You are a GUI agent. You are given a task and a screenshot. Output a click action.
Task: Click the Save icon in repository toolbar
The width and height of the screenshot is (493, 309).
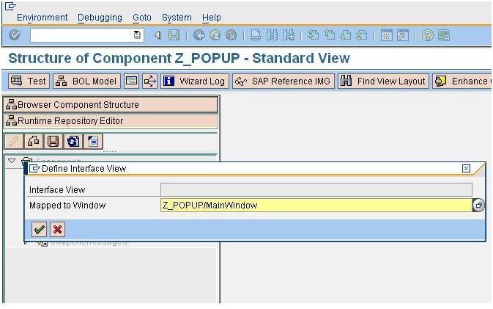pyautogui.click(x=53, y=141)
